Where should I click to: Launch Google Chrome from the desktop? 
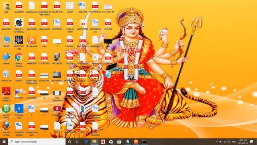click(19, 57)
